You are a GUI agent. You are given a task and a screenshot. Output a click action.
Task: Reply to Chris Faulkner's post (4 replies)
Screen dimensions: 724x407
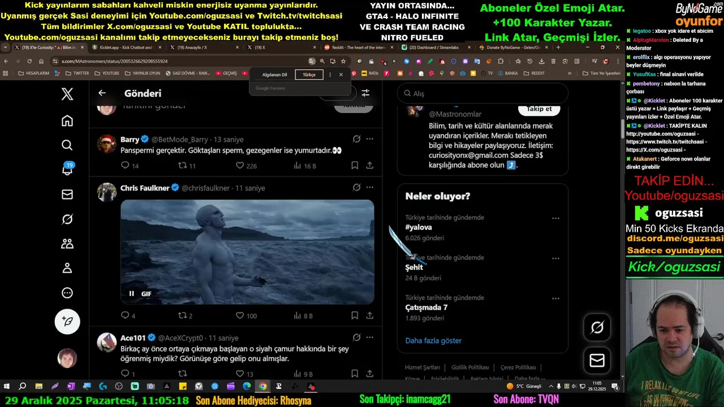pos(128,315)
